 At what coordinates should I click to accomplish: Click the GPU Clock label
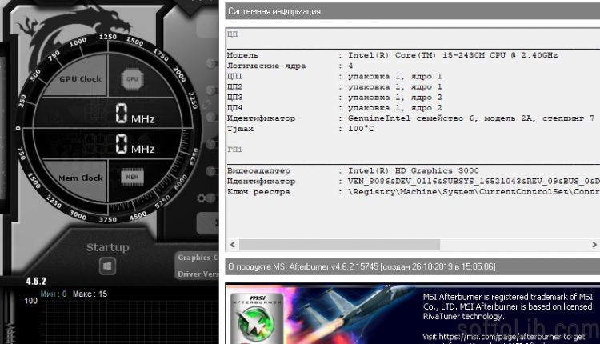80,79
